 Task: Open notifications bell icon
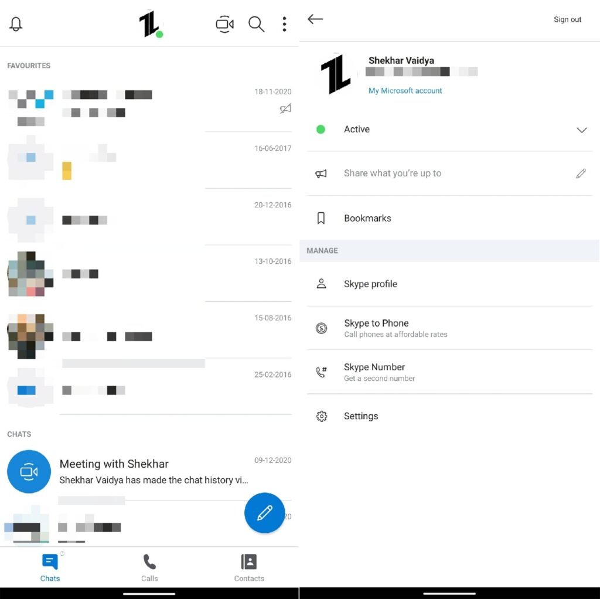[16, 24]
